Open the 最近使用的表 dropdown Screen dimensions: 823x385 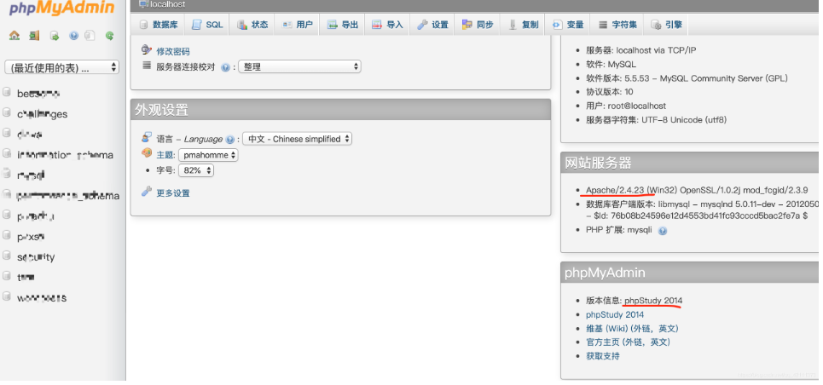coord(61,67)
